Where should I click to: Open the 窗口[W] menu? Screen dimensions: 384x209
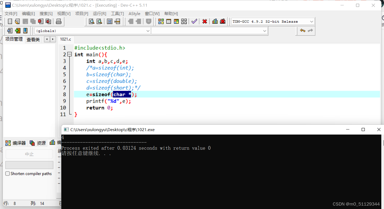click(x=152, y=14)
